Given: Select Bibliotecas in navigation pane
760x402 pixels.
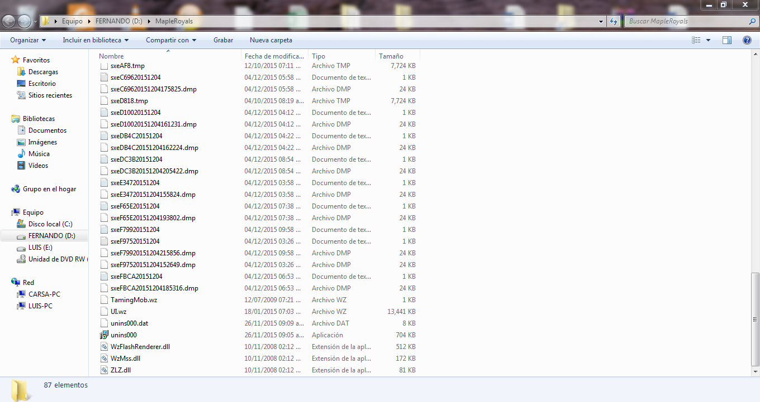Looking at the screenshot, I should tap(39, 119).
